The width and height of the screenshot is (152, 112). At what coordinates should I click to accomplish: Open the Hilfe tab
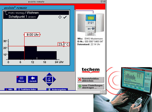9,89
